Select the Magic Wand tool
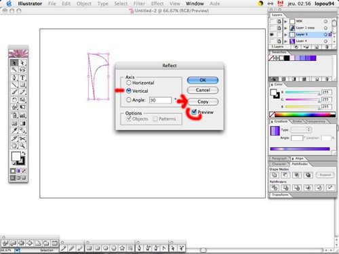Viewport: 339px width, 254px height. pos(14,70)
